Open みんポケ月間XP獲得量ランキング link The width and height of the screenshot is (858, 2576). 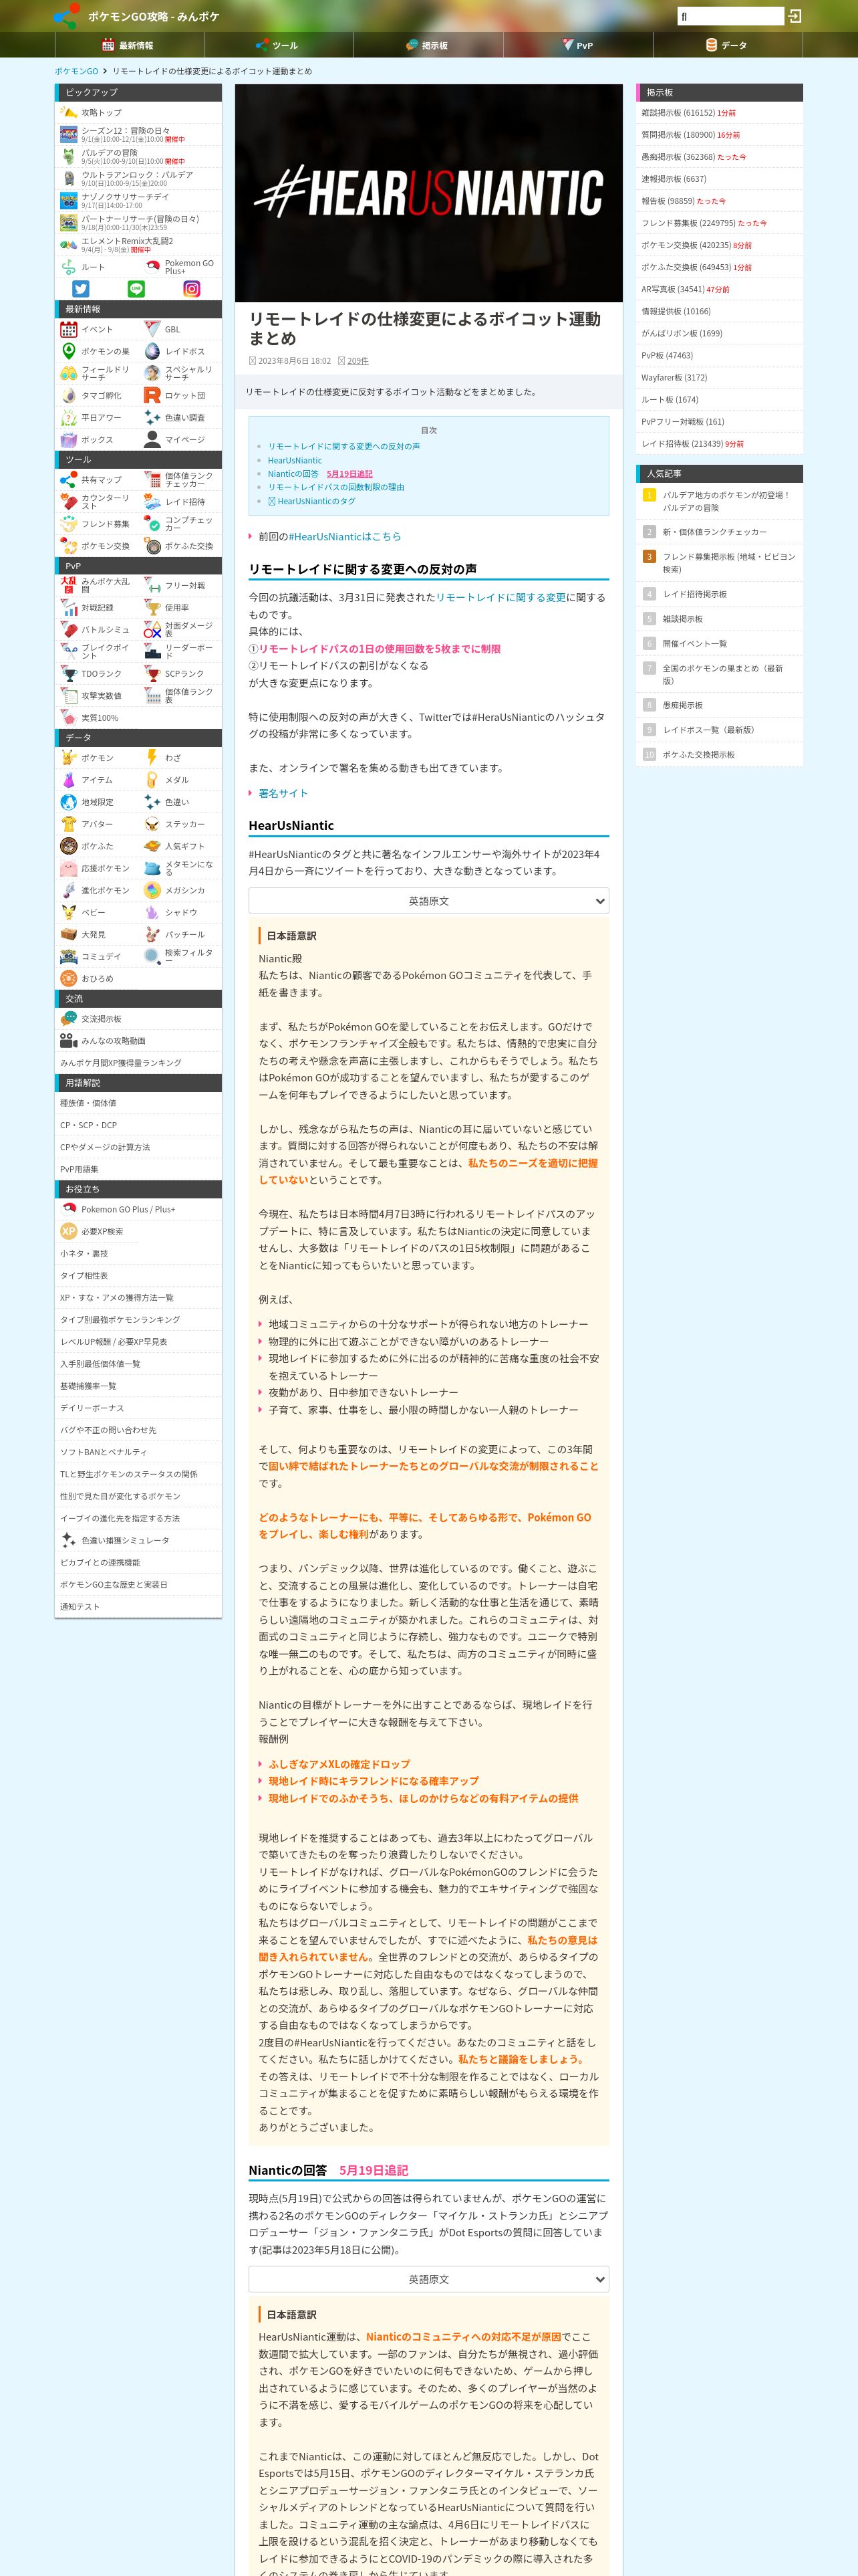(x=138, y=1063)
